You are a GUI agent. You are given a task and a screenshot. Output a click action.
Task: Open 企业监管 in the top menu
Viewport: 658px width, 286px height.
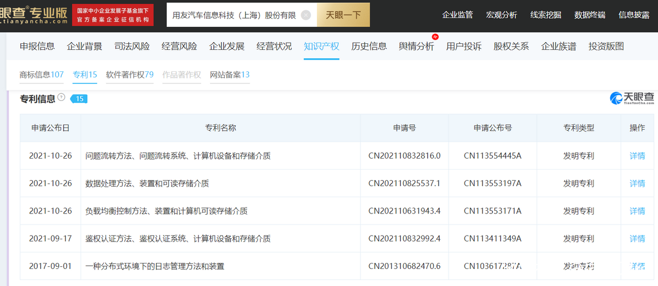coord(457,15)
